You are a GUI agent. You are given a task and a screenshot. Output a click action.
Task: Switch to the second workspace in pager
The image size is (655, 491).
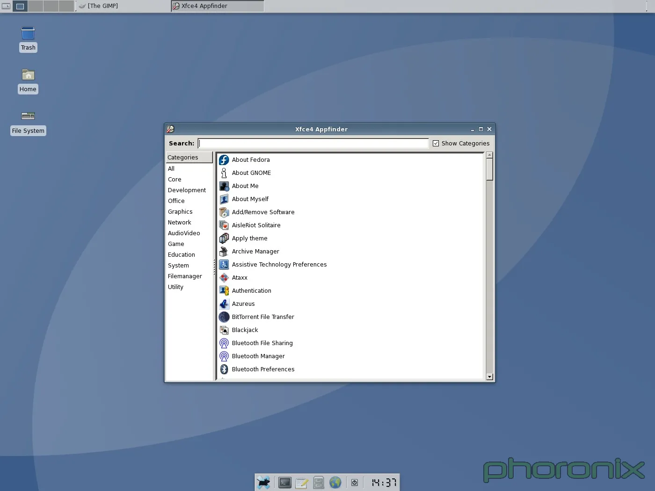(36, 6)
